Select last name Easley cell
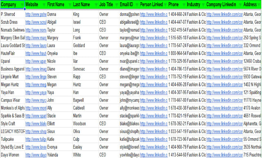The image size is (262, 158). point(86,147)
